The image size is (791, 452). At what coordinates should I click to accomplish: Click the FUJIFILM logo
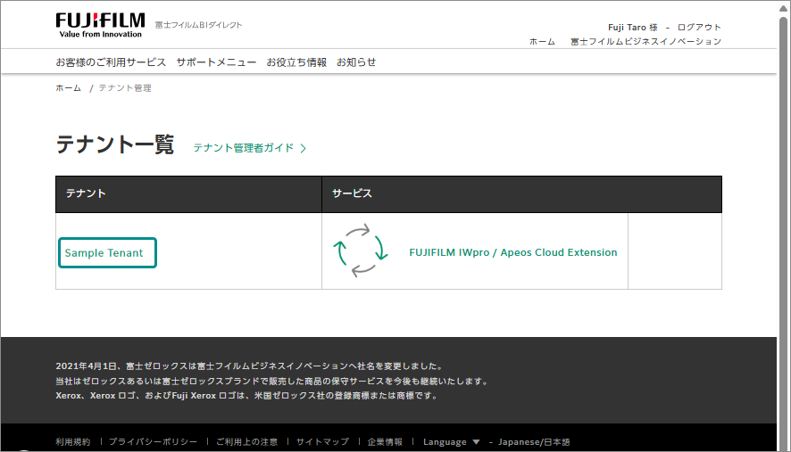click(100, 25)
